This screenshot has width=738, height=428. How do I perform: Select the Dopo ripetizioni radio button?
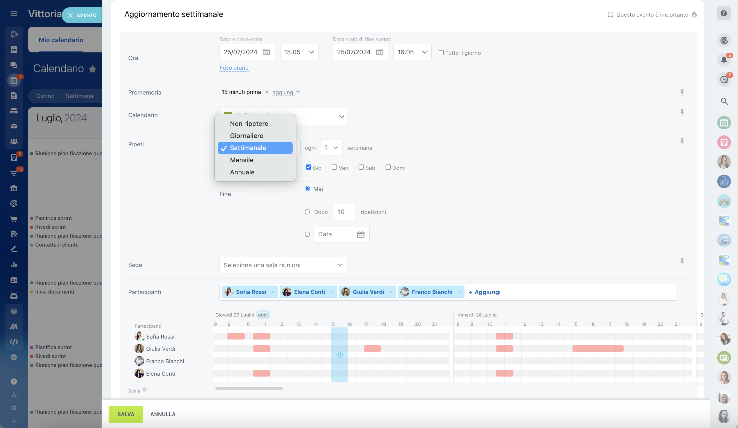click(x=307, y=212)
